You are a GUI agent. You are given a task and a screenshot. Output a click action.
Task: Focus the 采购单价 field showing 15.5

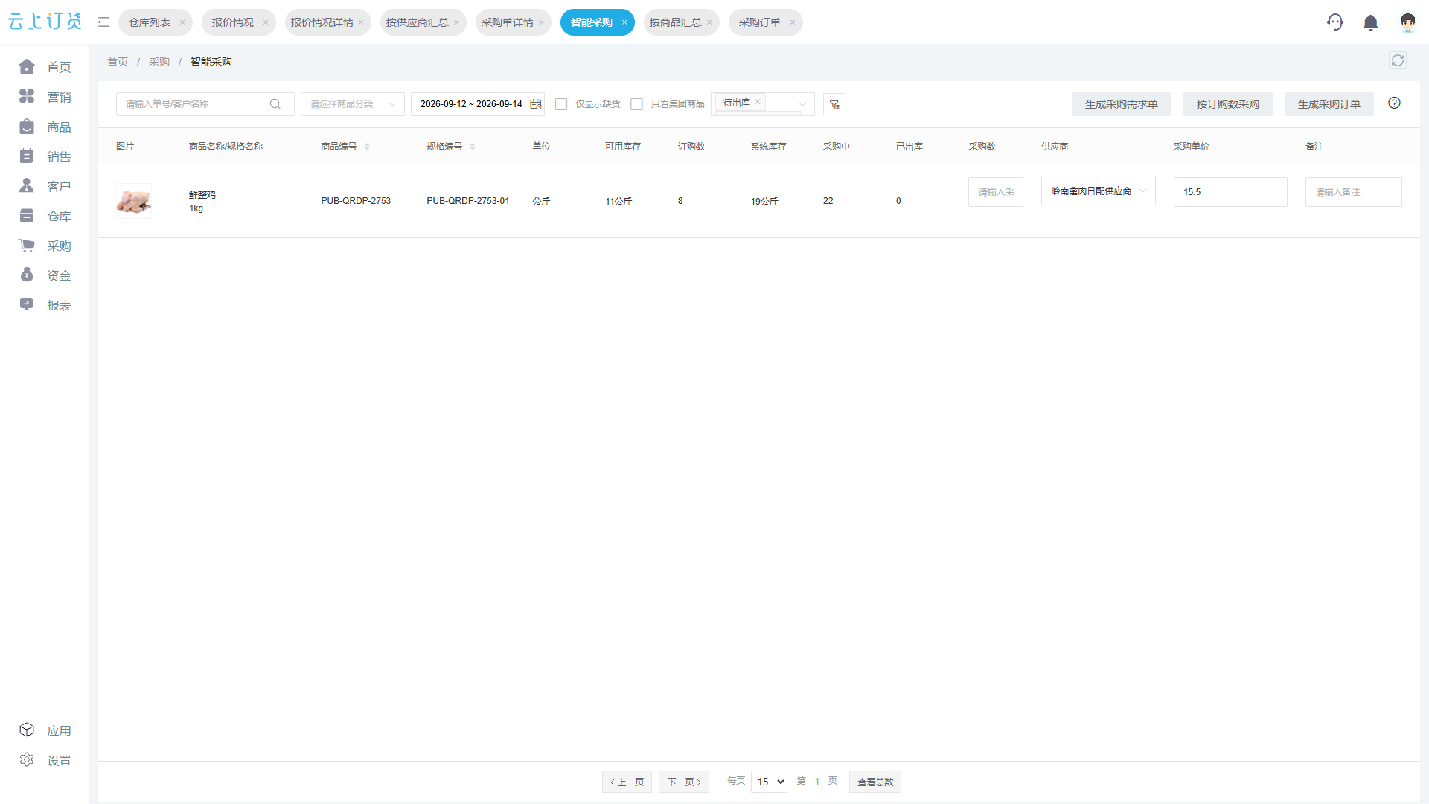pyautogui.click(x=1230, y=192)
